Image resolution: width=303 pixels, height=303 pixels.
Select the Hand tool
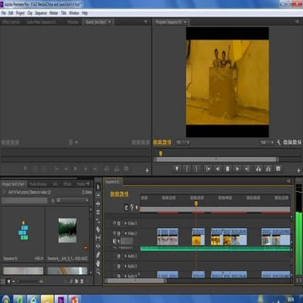click(98, 263)
